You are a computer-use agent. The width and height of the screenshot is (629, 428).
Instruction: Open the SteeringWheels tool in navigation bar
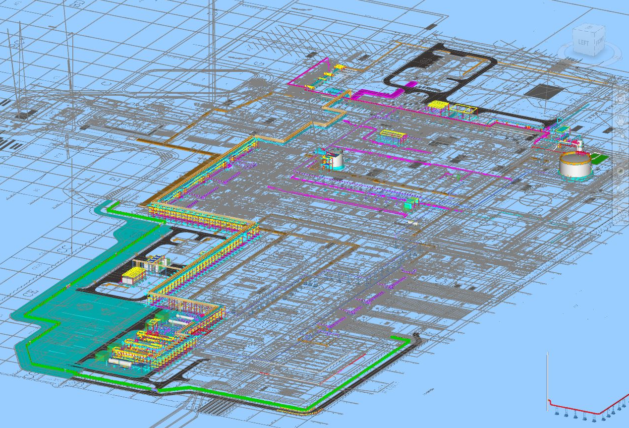(x=621, y=99)
